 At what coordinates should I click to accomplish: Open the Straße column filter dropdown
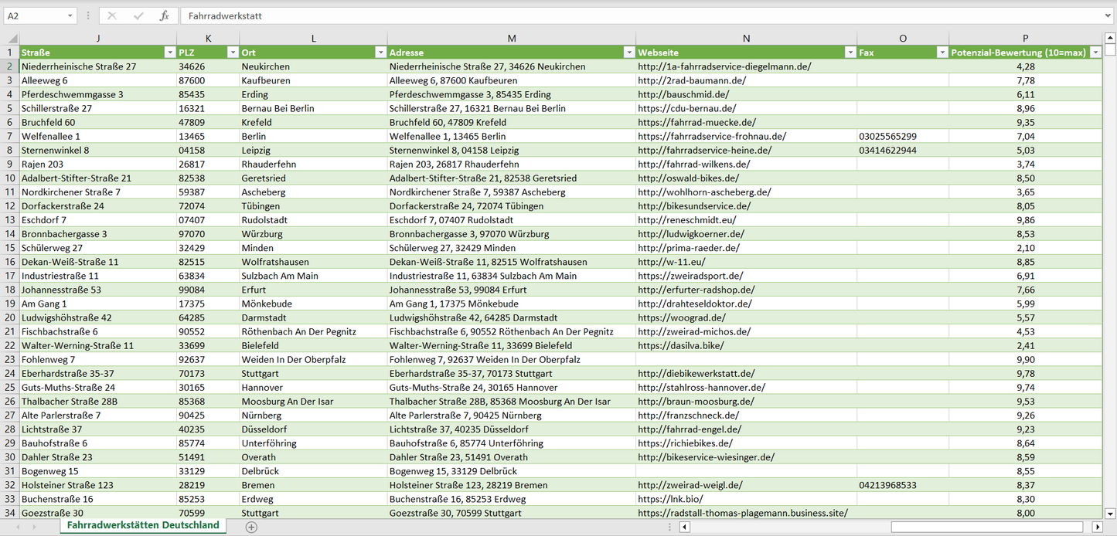point(170,53)
